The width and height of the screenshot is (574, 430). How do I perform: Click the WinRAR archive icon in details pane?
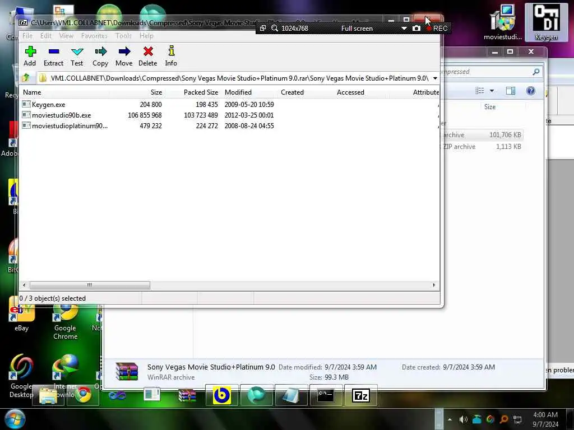127,372
